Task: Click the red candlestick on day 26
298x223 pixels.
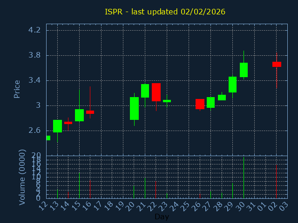Action: [x=200, y=104]
